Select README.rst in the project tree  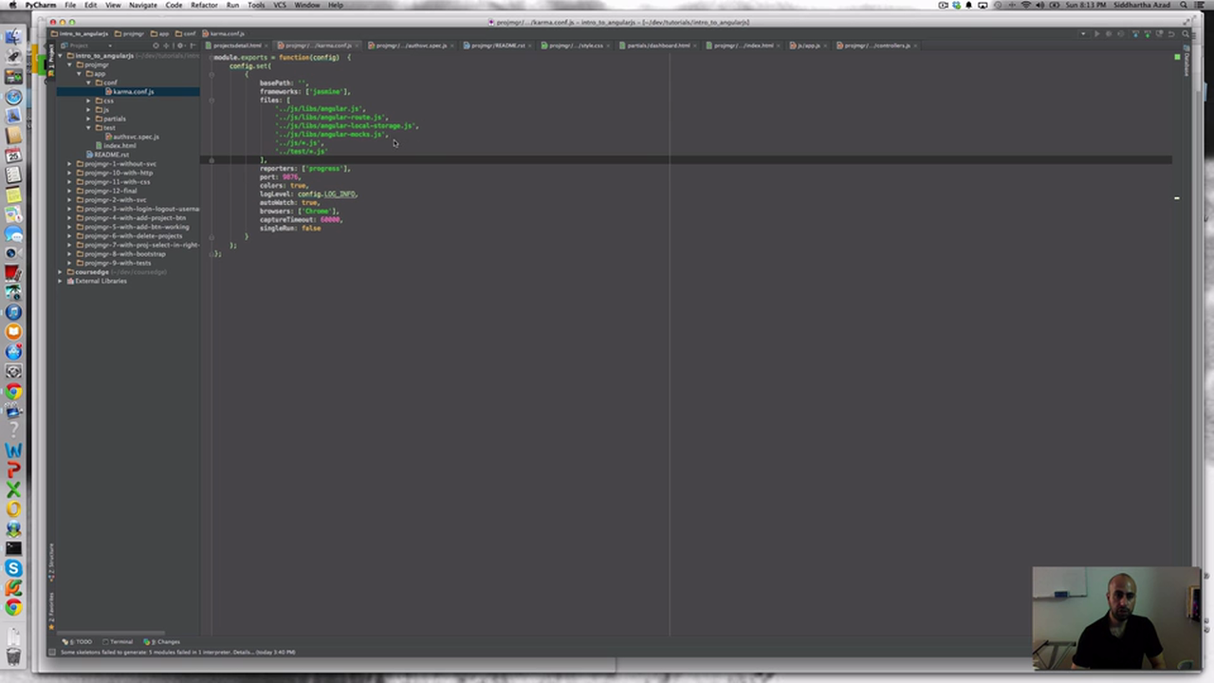click(111, 155)
